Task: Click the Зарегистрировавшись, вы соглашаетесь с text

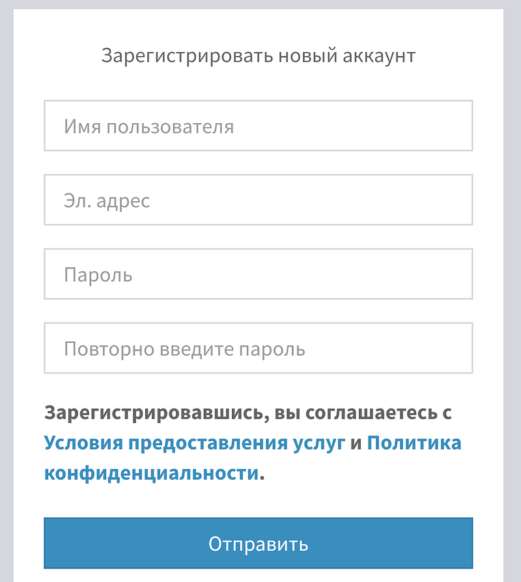Action: pos(247,413)
